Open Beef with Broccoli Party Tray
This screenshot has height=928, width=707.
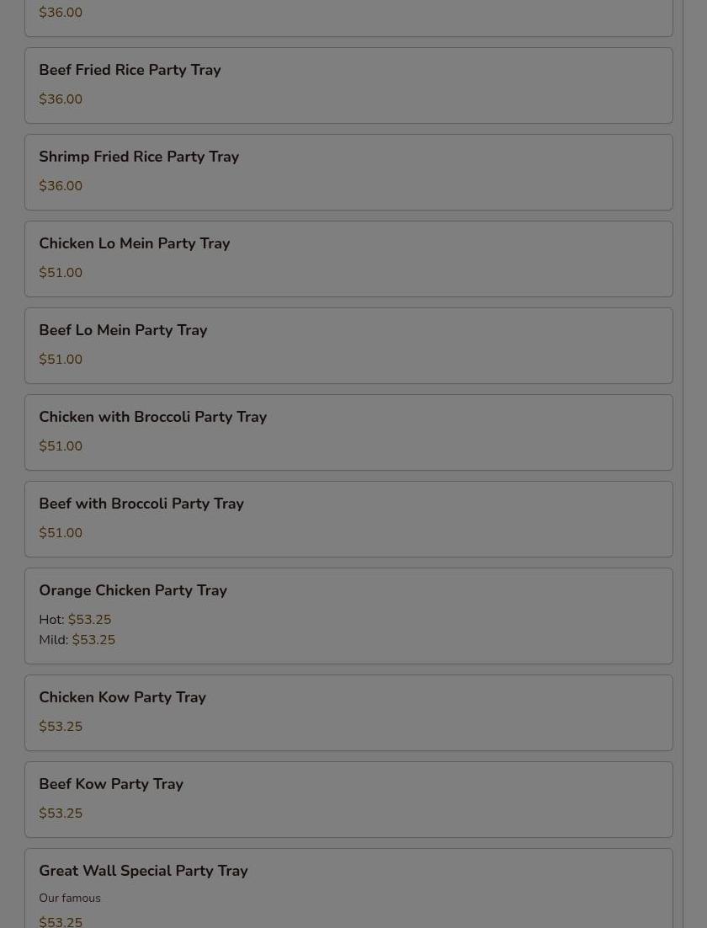(348, 519)
